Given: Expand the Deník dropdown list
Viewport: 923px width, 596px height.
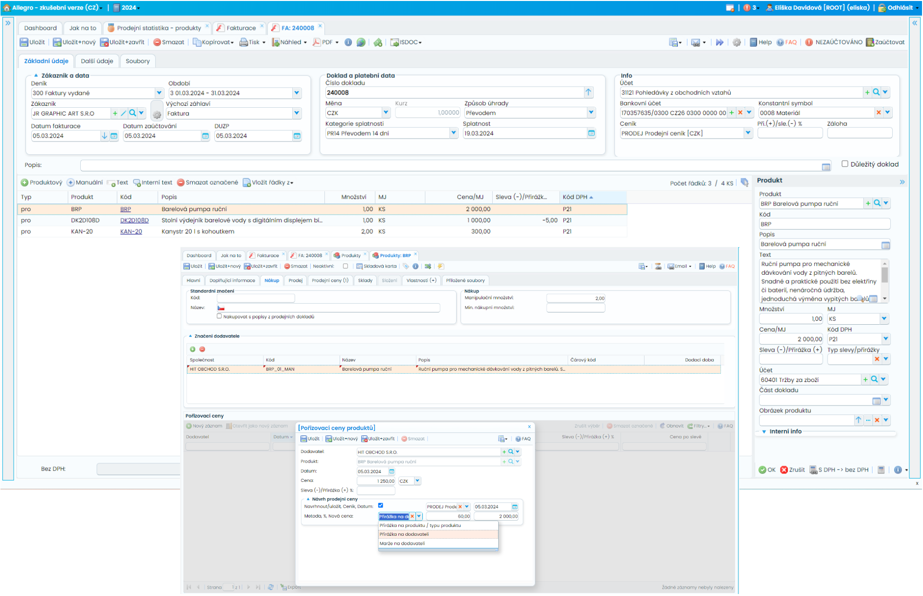Looking at the screenshot, I should (x=159, y=93).
